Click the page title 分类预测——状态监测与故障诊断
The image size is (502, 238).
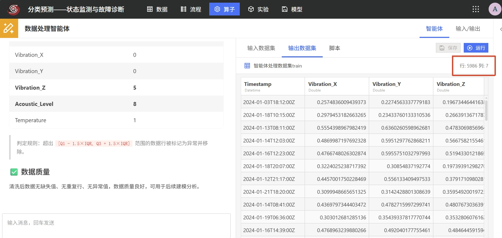coord(76,9)
